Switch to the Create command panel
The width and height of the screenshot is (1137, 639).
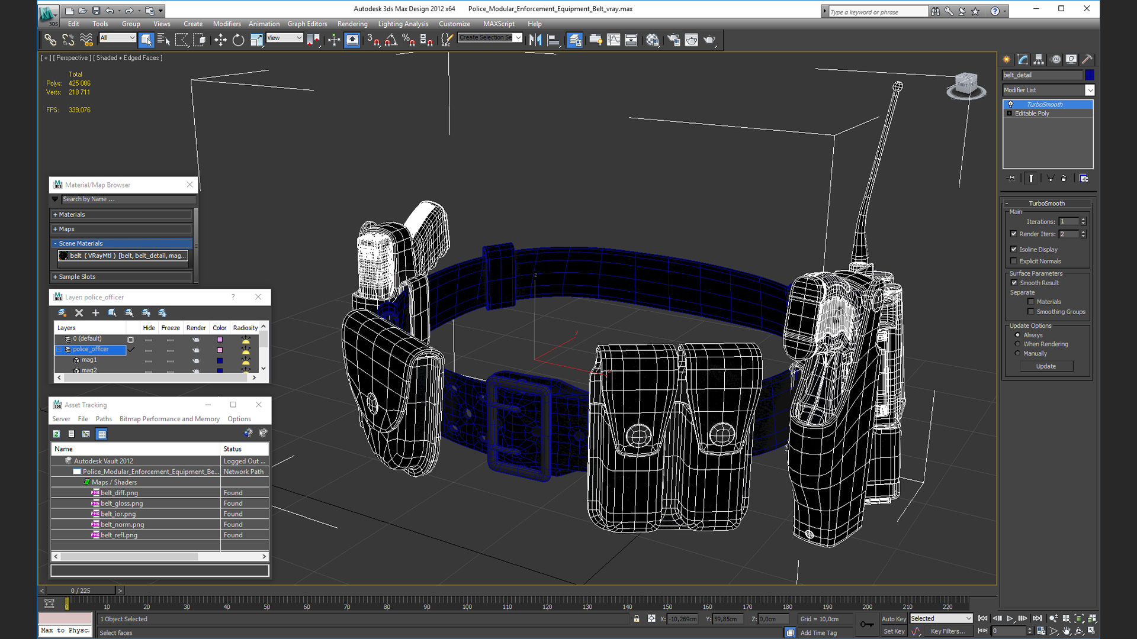pyautogui.click(x=1007, y=59)
